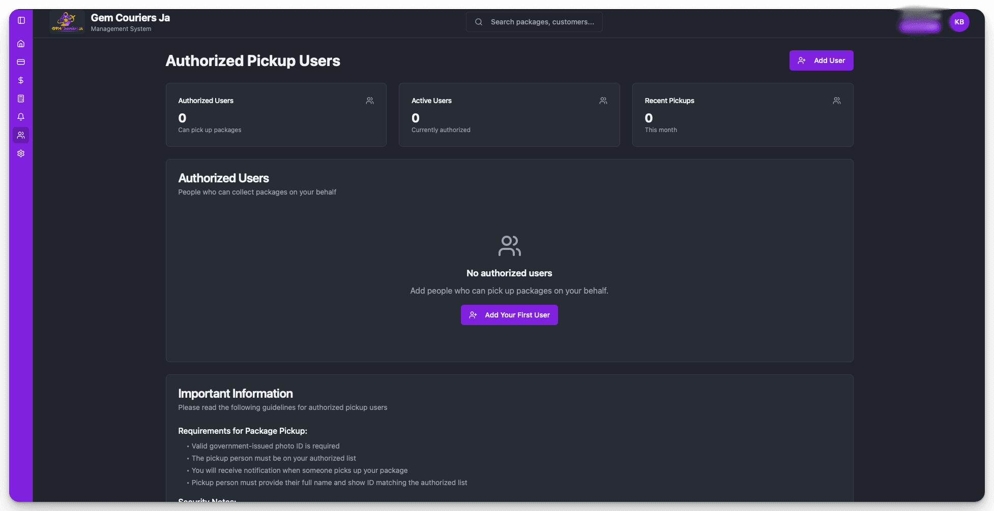Open notifications via the bell icon

click(x=21, y=117)
